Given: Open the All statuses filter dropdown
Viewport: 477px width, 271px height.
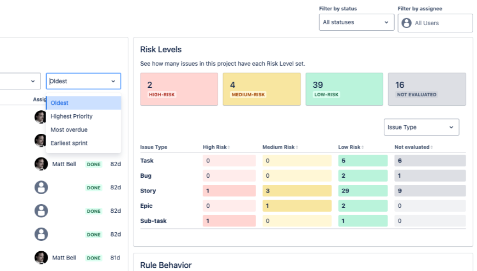Looking at the screenshot, I should [355, 22].
